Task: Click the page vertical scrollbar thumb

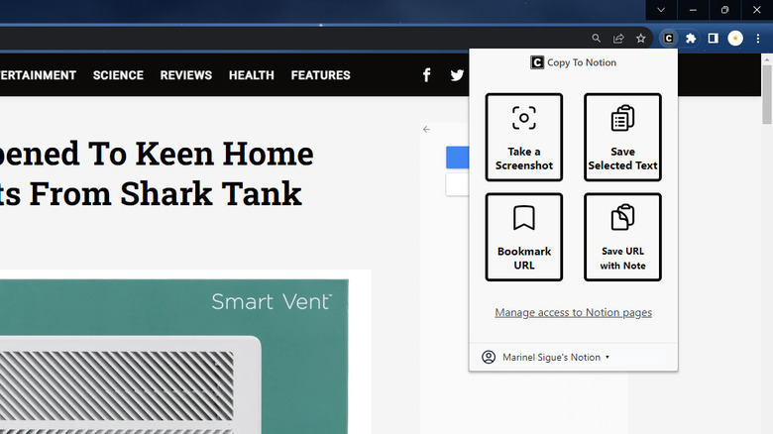Action: (767, 94)
